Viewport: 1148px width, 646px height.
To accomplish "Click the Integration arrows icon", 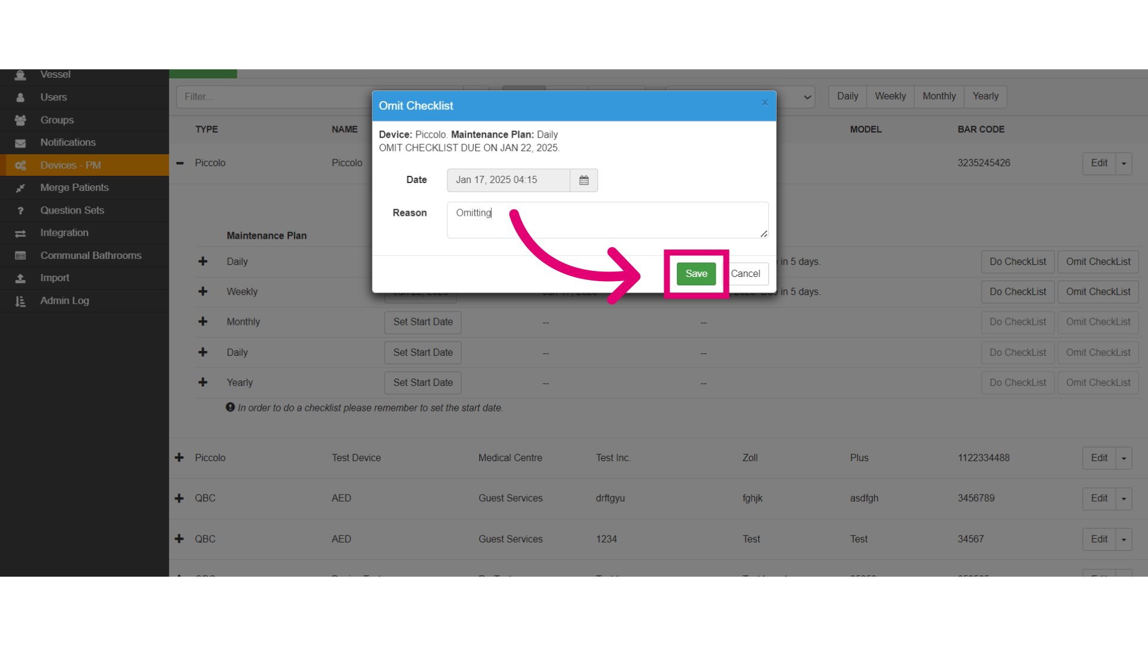I will [20, 233].
